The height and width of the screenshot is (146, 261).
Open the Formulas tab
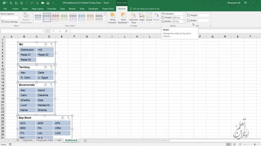[52, 9]
